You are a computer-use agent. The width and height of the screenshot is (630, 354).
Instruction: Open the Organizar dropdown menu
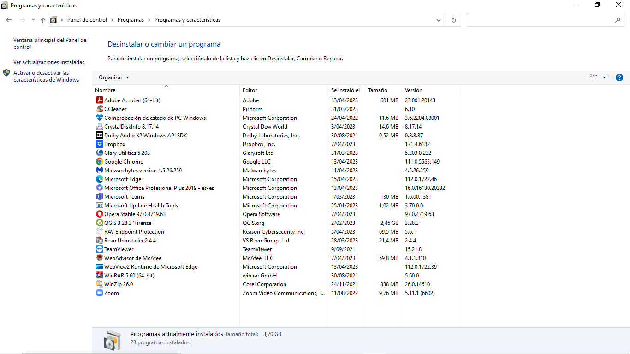(114, 77)
